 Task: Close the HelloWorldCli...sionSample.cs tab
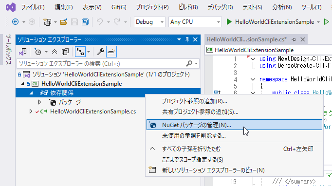pos(303,39)
